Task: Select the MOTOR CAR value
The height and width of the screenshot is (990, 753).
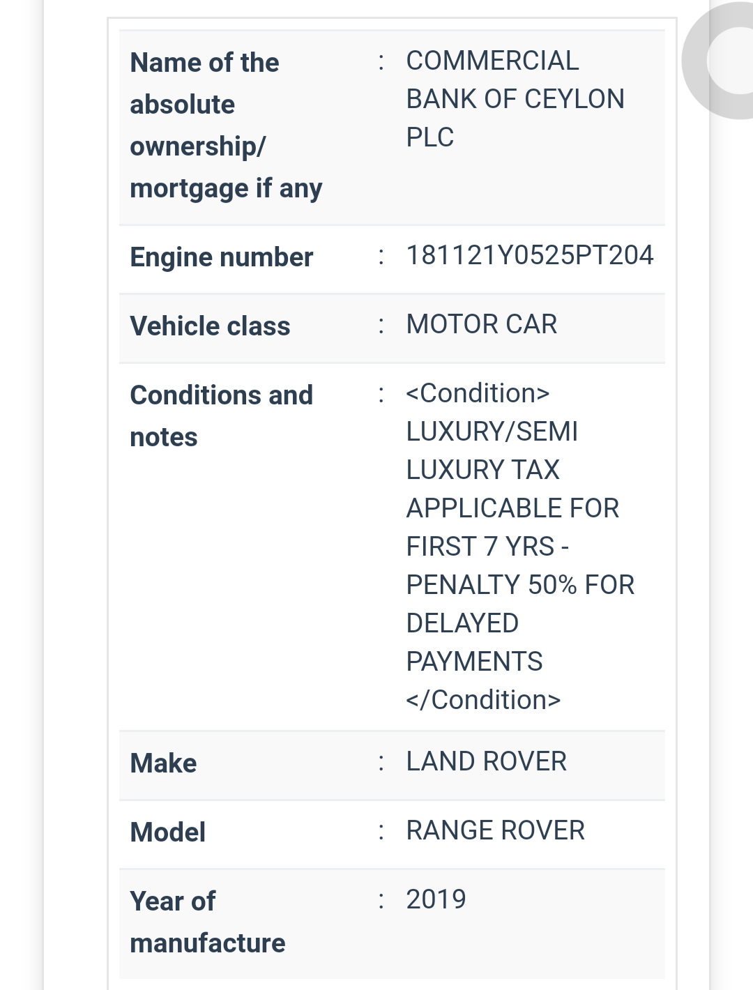Action: [482, 324]
